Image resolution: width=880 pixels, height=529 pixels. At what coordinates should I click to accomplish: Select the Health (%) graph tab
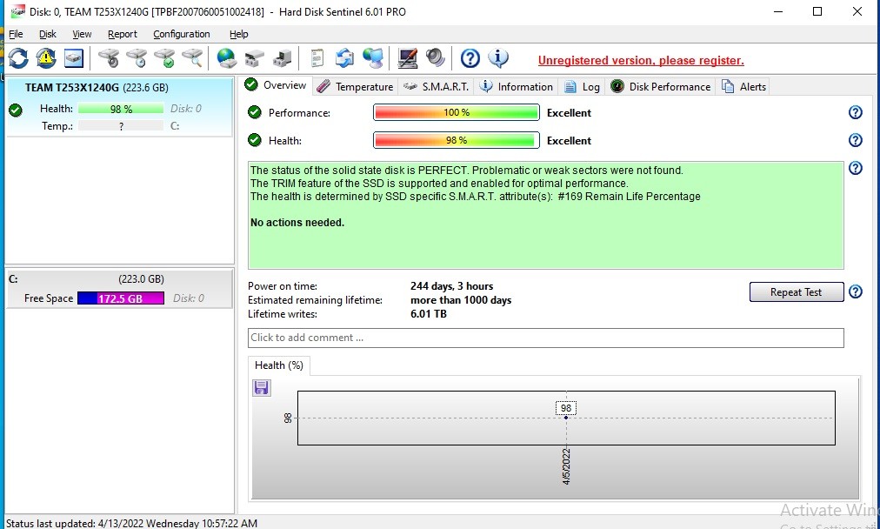[279, 365]
